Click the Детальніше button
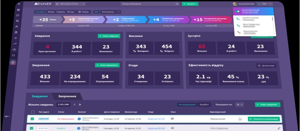The image size is (300, 131). (x=266, y=66)
